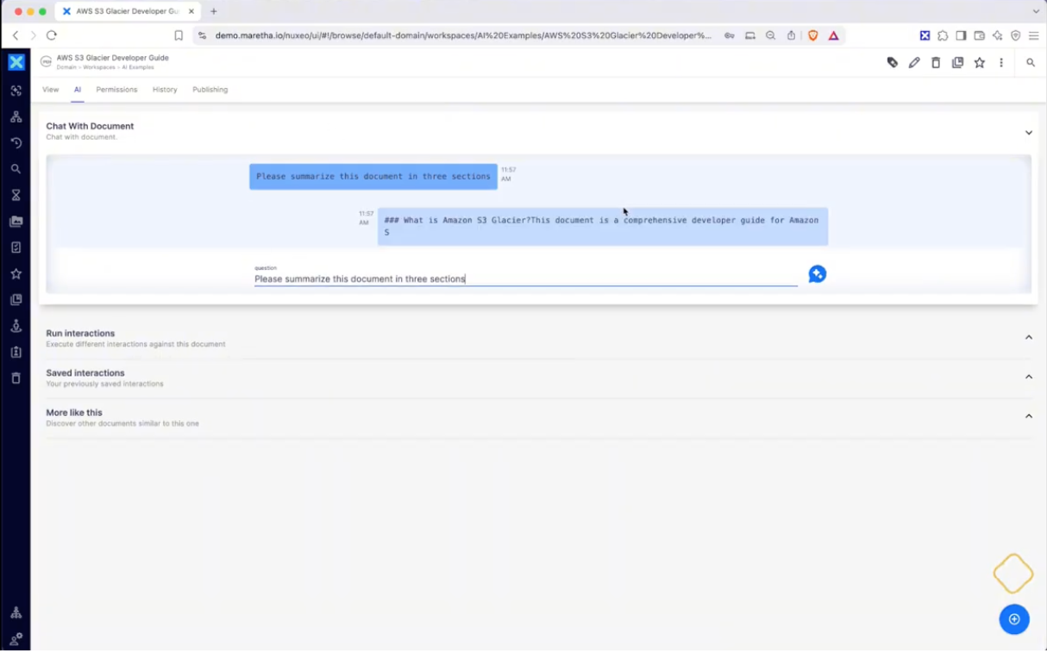This screenshot has height=653, width=1047.
Task: Click the Brave Shields lion icon
Action: click(812, 35)
